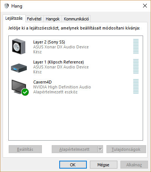151x172 pixels.
Task: Click the Alapértelmezett set default button
Action: click(75, 149)
